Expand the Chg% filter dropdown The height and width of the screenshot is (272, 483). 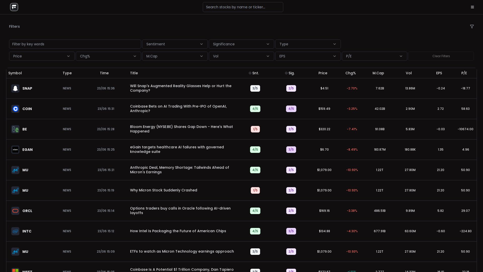point(108,56)
